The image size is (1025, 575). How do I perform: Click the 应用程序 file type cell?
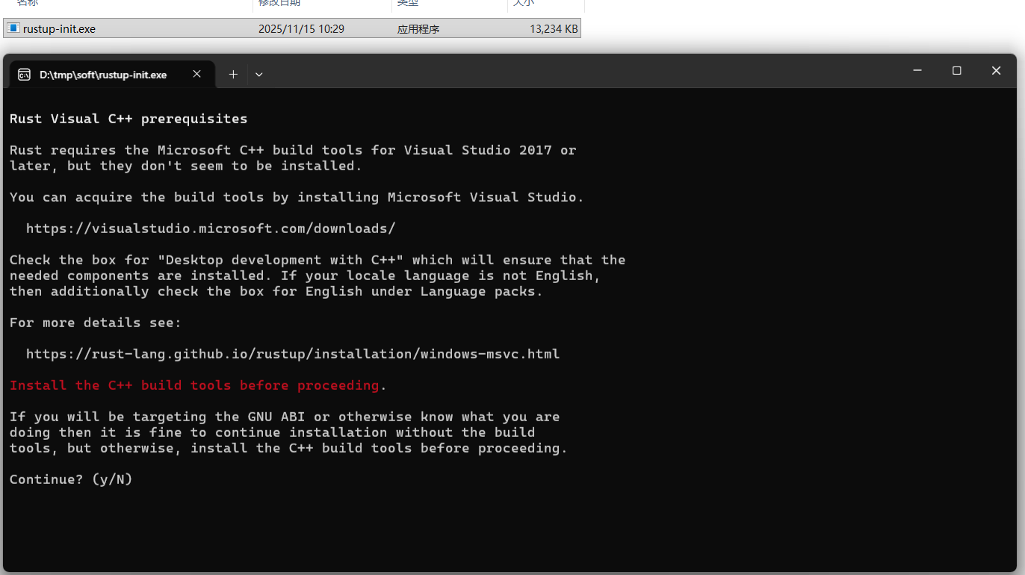click(418, 29)
